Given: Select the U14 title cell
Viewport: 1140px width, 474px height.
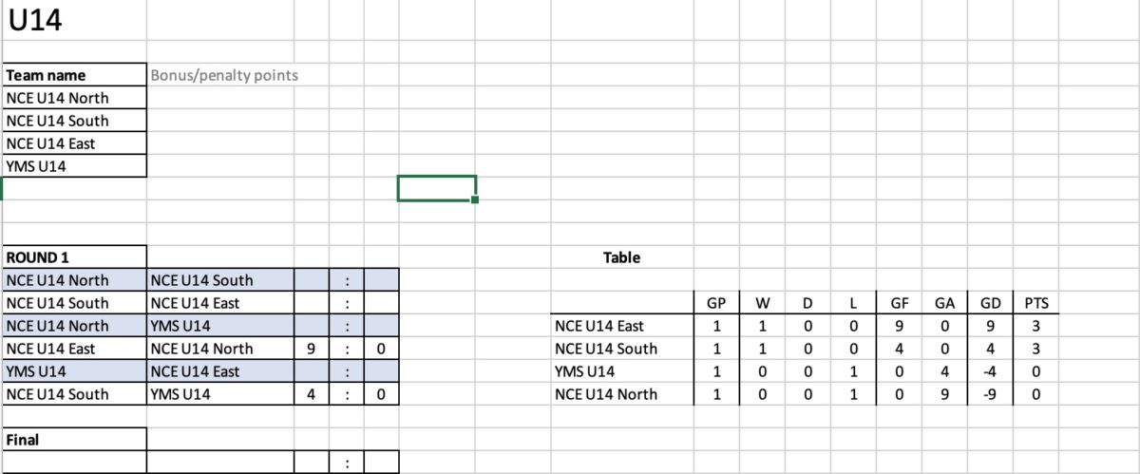Looking at the screenshot, I should point(74,20).
